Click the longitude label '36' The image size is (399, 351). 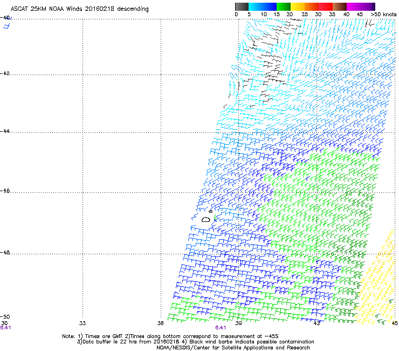coord(160,323)
